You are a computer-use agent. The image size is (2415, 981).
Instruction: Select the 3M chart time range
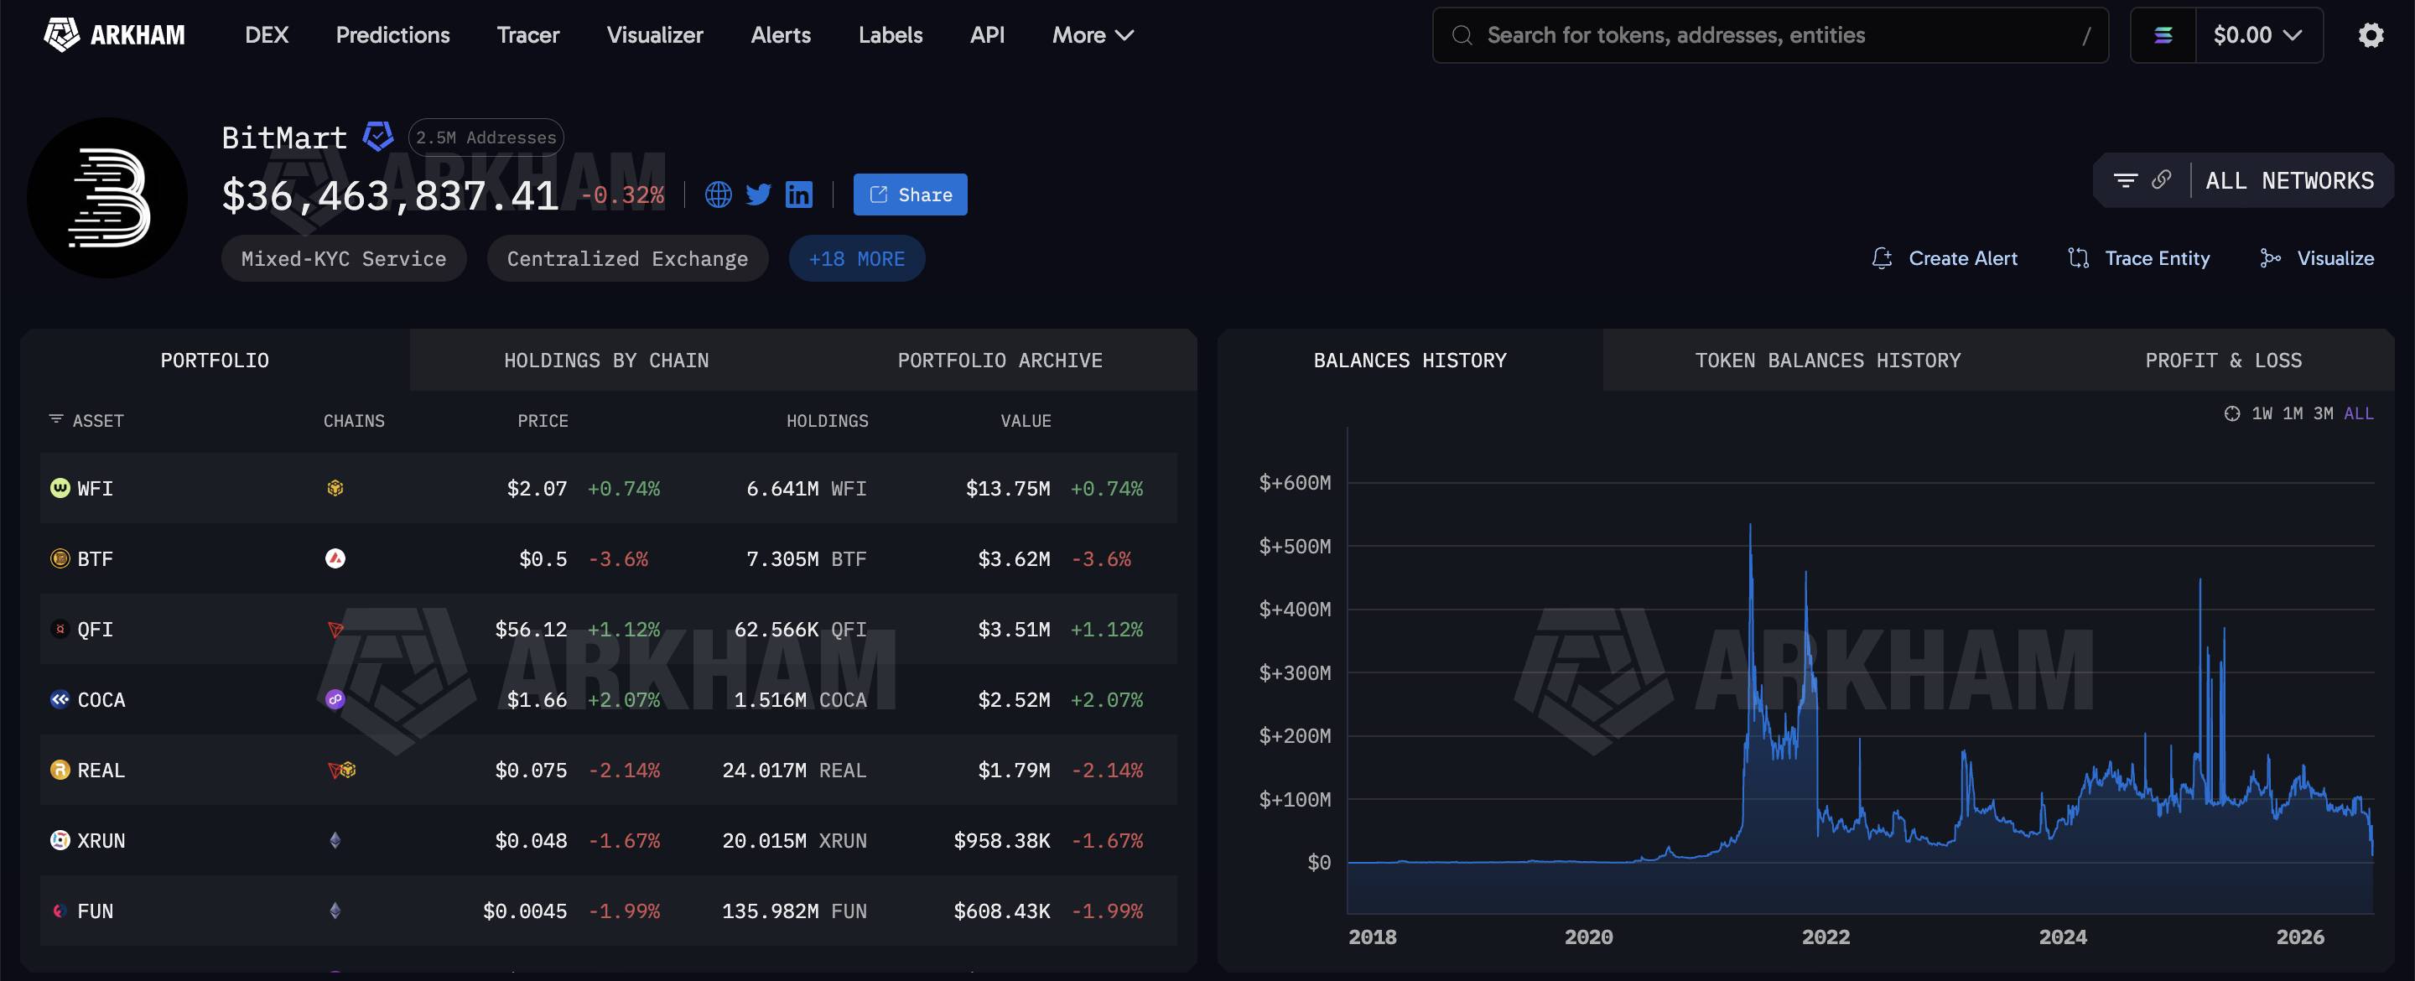pos(2322,413)
